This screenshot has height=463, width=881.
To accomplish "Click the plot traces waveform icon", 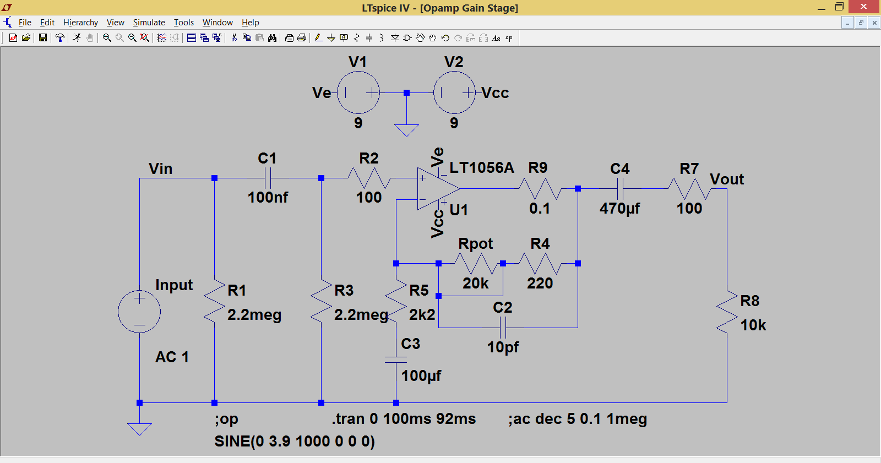I will (x=162, y=38).
